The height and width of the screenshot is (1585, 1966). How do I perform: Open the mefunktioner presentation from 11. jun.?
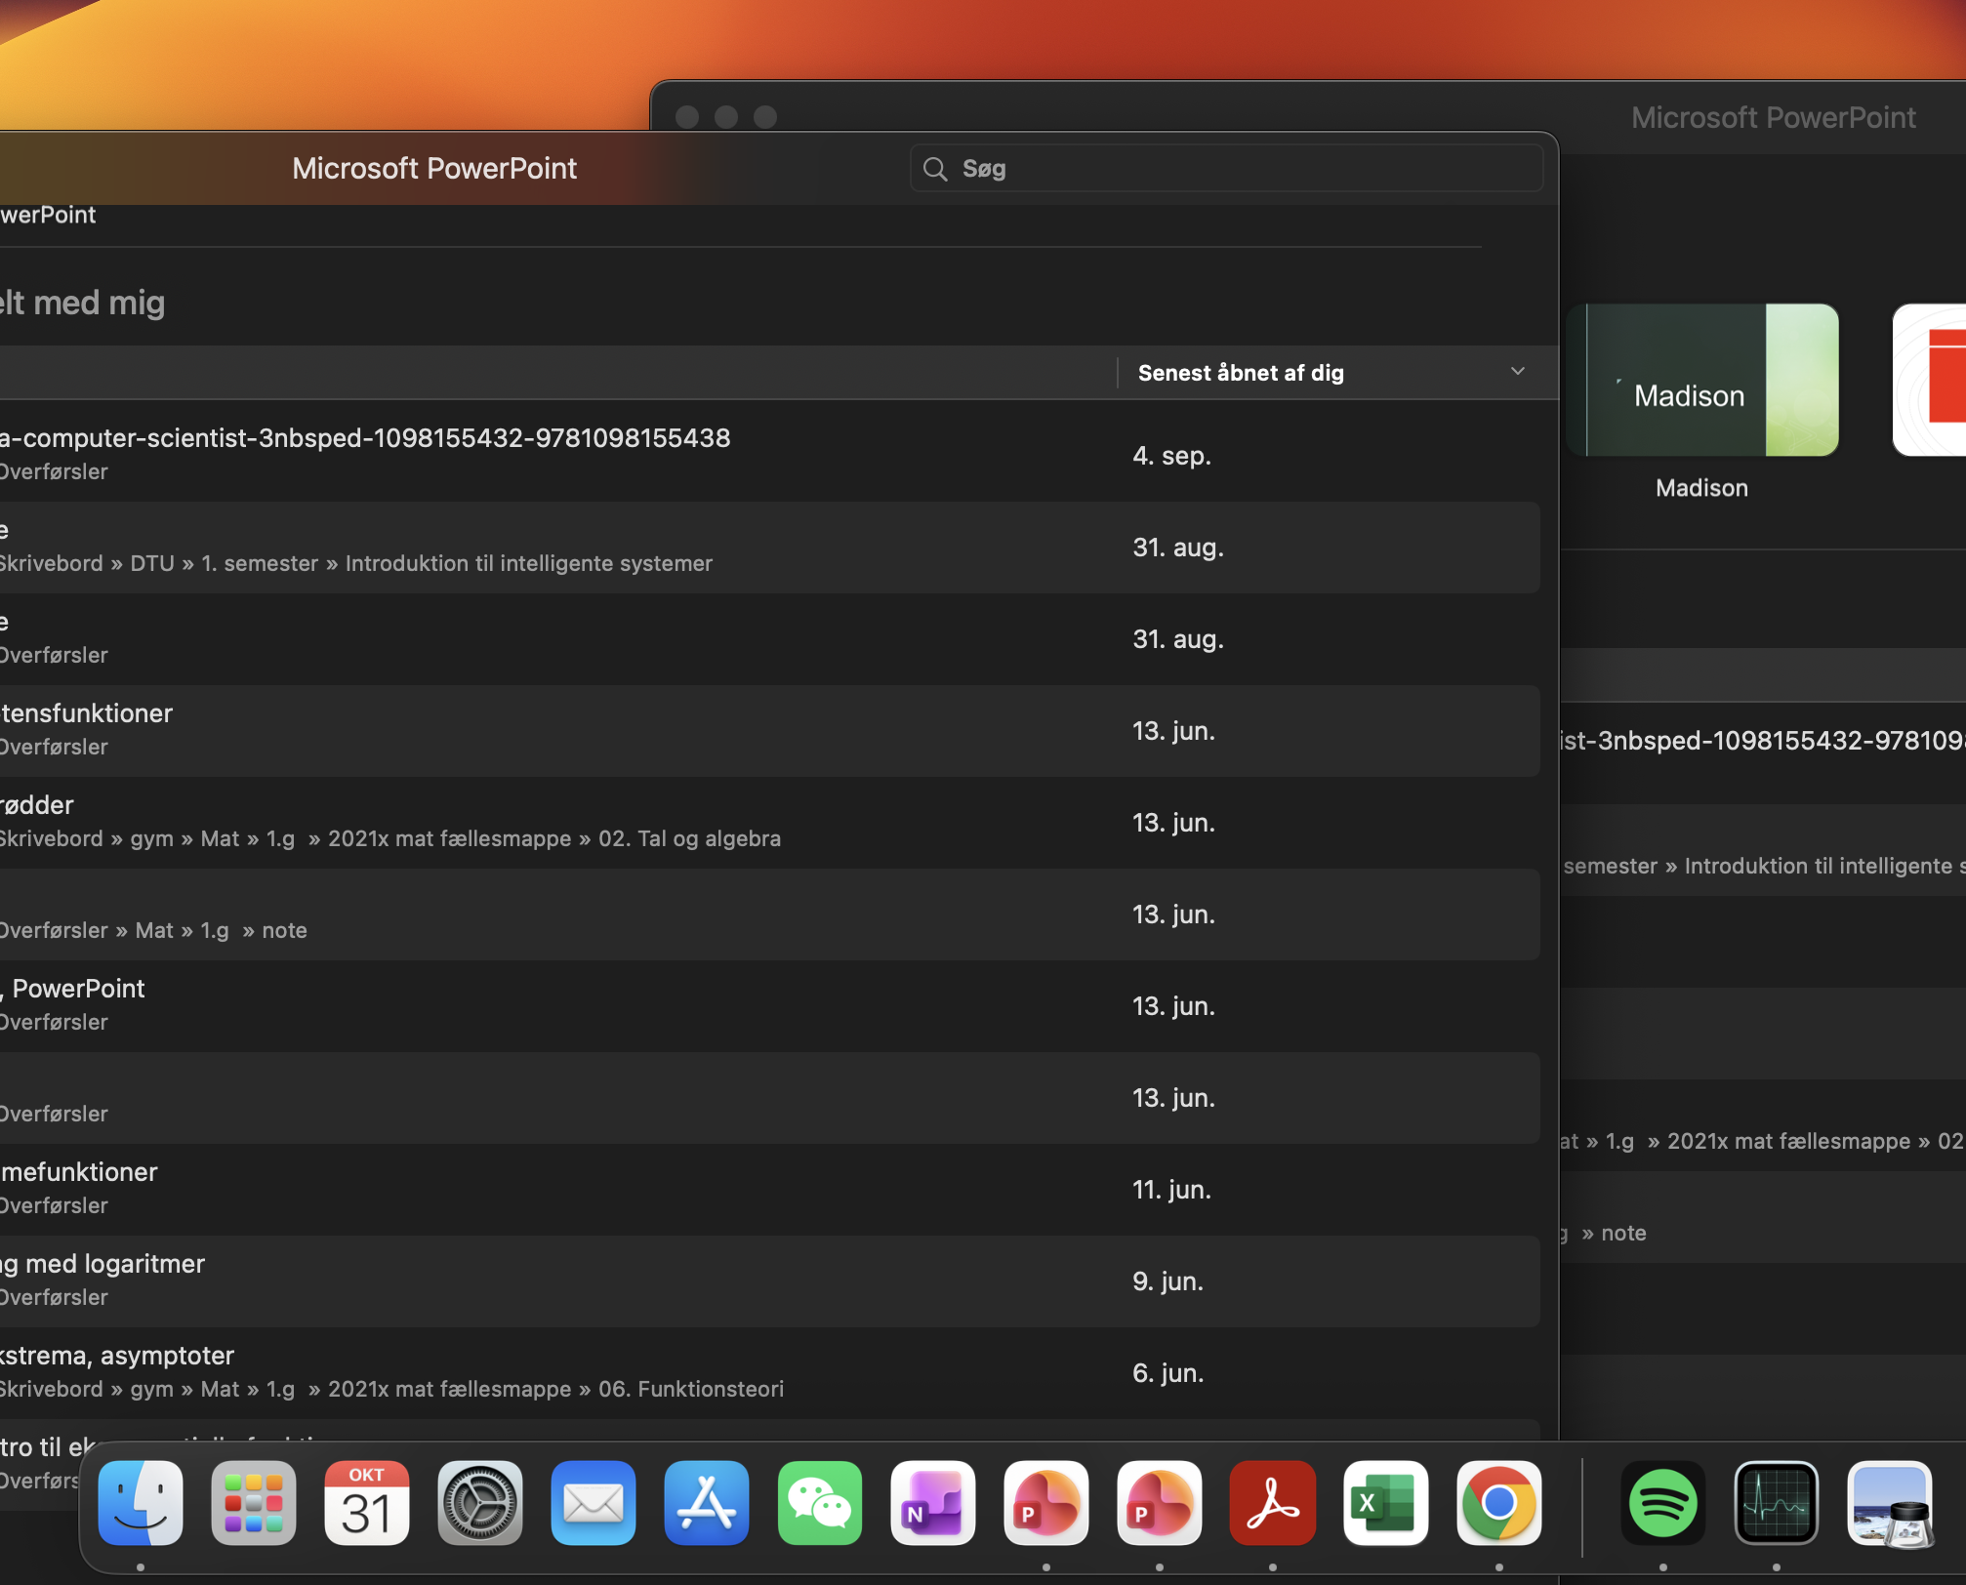tap(770, 1189)
